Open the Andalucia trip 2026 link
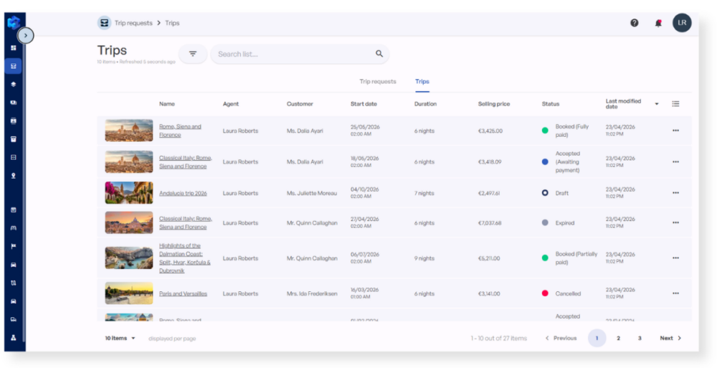 pos(183,193)
